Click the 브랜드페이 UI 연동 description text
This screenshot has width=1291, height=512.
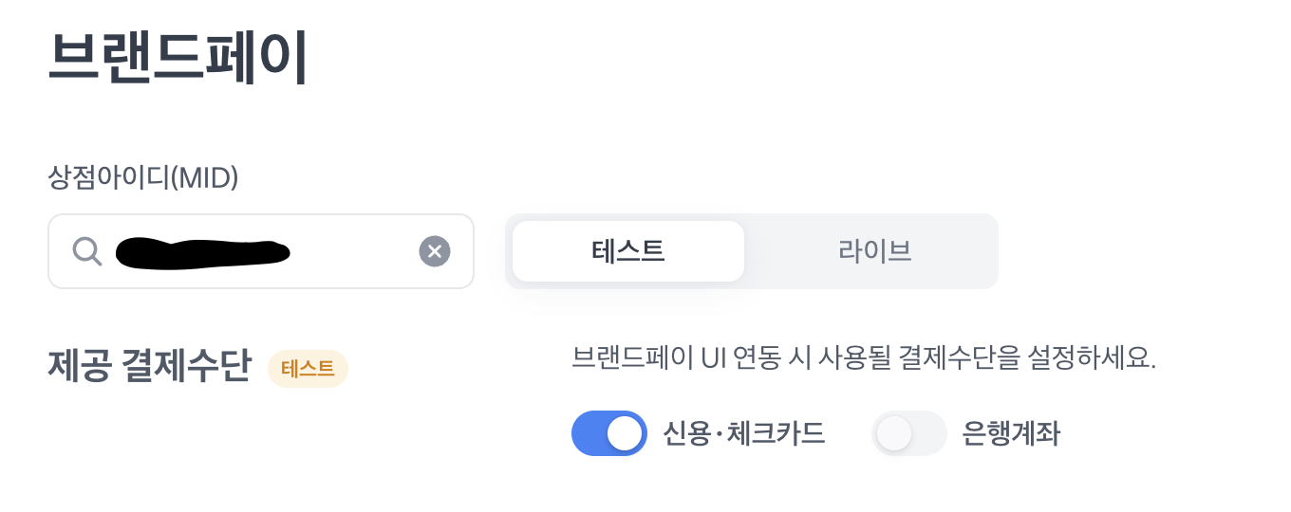click(864, 358)
